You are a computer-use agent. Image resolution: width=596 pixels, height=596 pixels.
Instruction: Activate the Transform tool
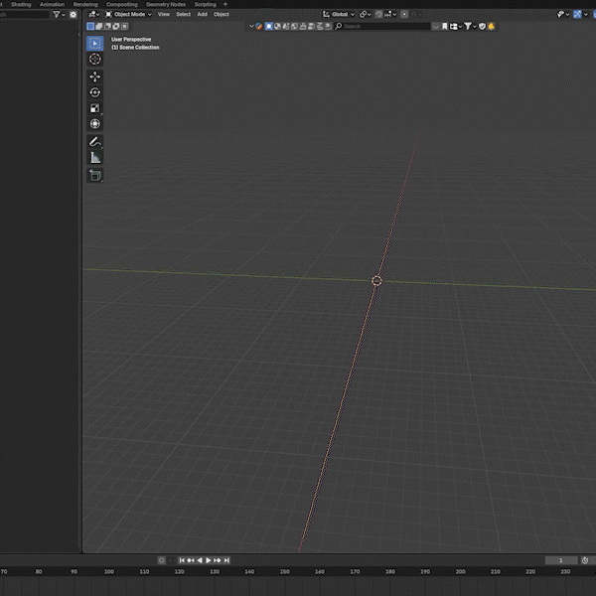click(x=95, y=124)
